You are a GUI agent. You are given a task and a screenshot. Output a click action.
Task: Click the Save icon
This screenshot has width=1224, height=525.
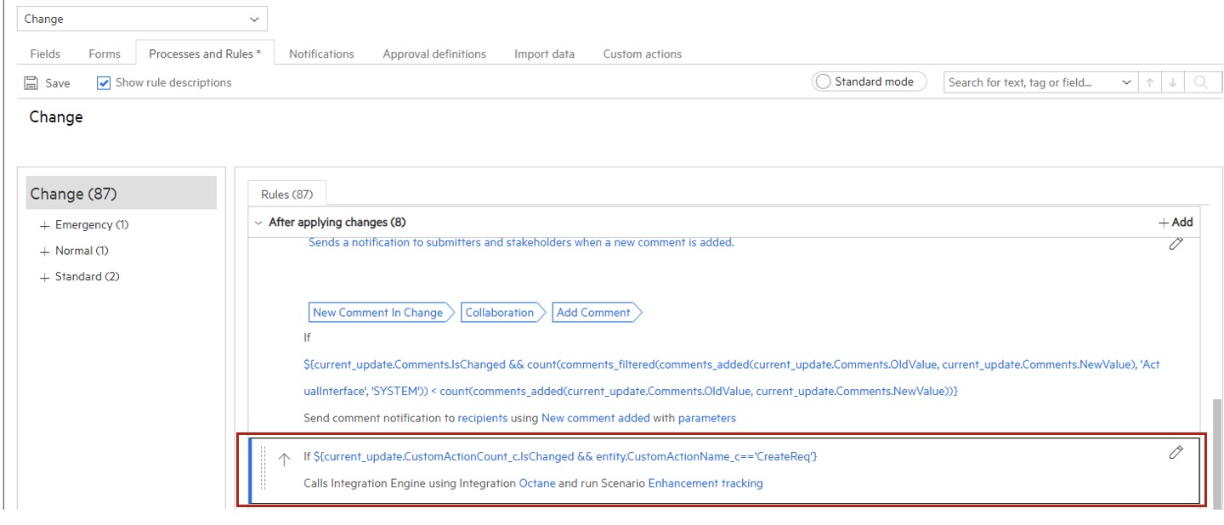[x=30, y=82]
